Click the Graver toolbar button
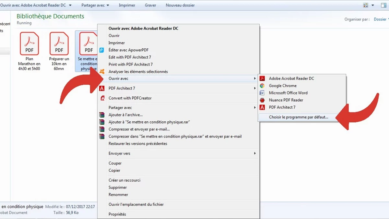The width and height of the screenshot is (389, 219). click(150, 5)
